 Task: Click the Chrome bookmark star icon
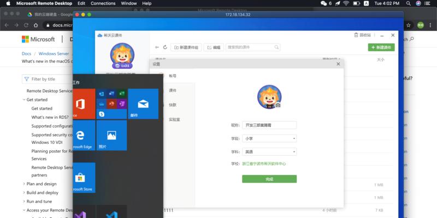(x=409, y=25)
